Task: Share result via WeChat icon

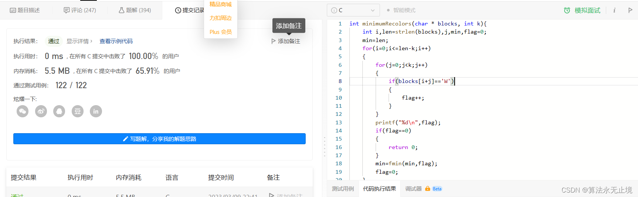Action: (23, 111)
